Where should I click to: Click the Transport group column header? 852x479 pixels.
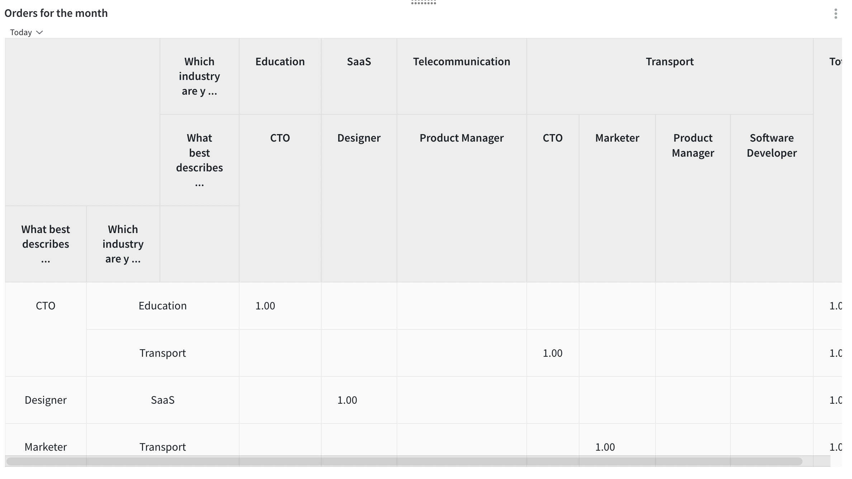pos(669,62)
